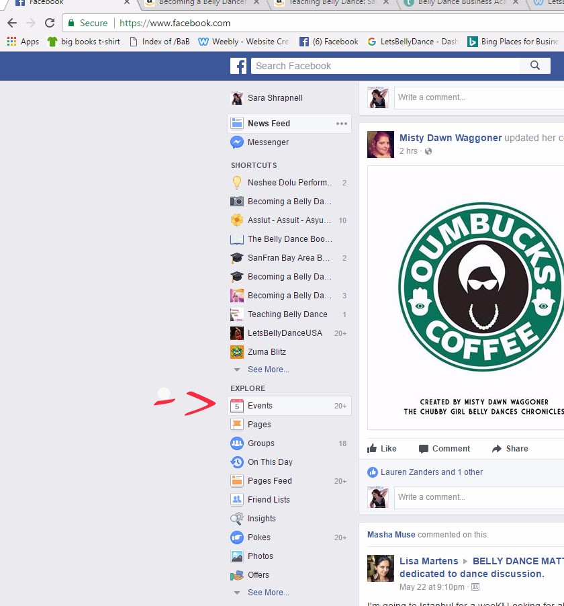
Task: Click the Friend Lists icon
Action: click(x=237, y=500)
